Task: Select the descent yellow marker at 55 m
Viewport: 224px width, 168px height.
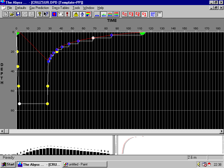Action: coord(18,86)
